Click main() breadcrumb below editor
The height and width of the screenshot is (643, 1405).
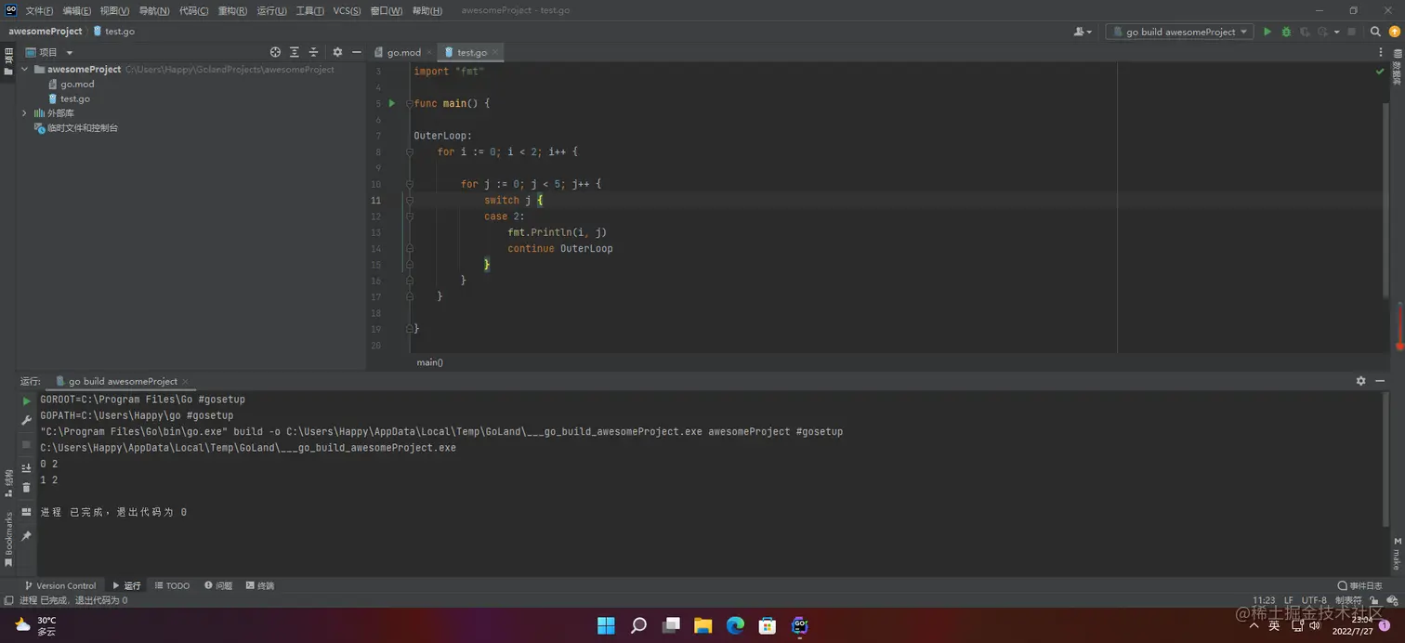point(429,362)
